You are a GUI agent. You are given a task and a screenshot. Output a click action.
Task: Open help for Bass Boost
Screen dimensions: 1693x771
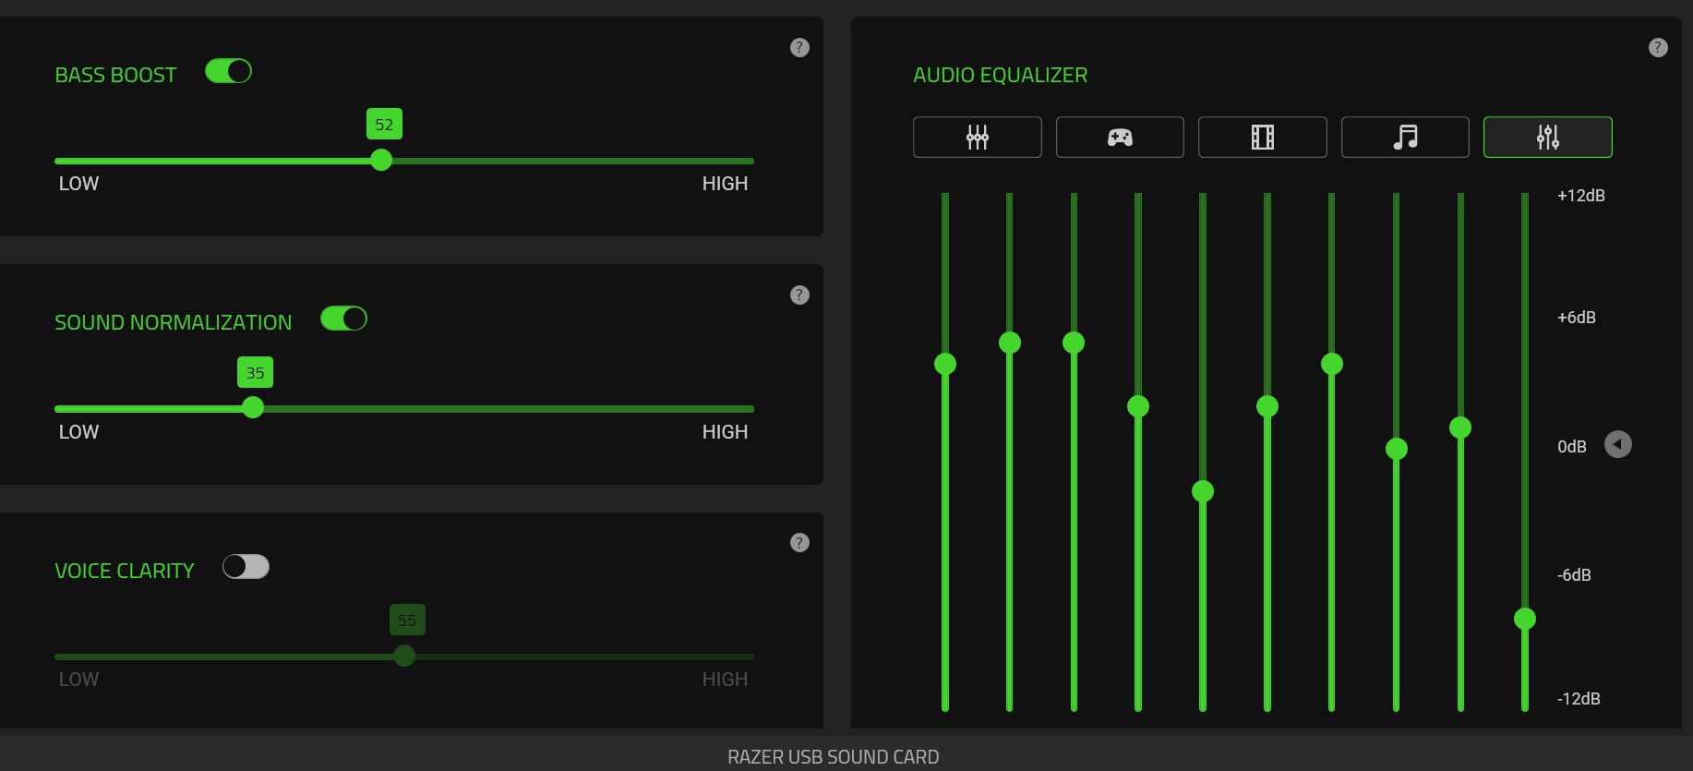point(800,48)
